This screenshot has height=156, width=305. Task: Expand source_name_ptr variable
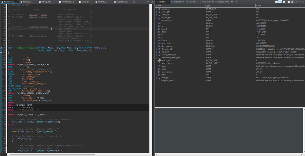157,55
